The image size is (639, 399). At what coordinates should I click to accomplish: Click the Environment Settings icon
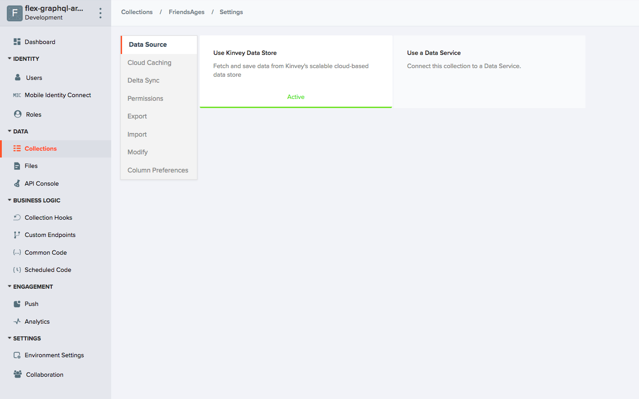17,355
